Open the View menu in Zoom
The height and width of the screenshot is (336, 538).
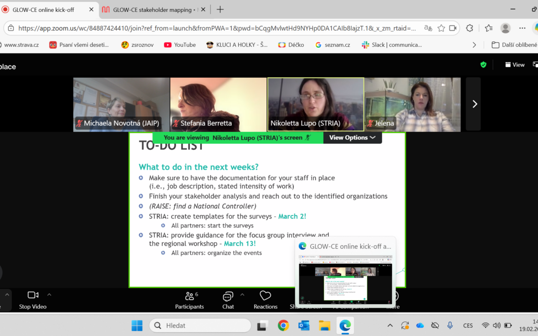click(515, 64)
